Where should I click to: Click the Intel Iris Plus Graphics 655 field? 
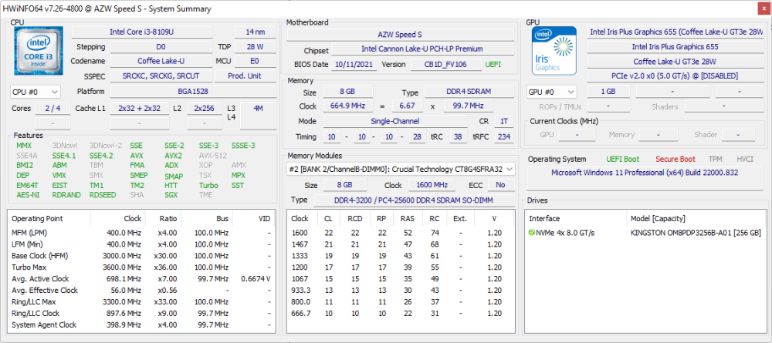click(x=675, y=47)
